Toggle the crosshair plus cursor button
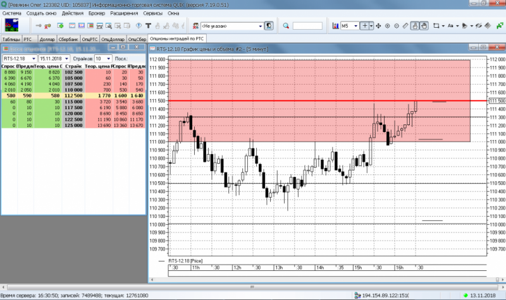Image resolution: width=506 pixels, height=300 pixels. 365,26
